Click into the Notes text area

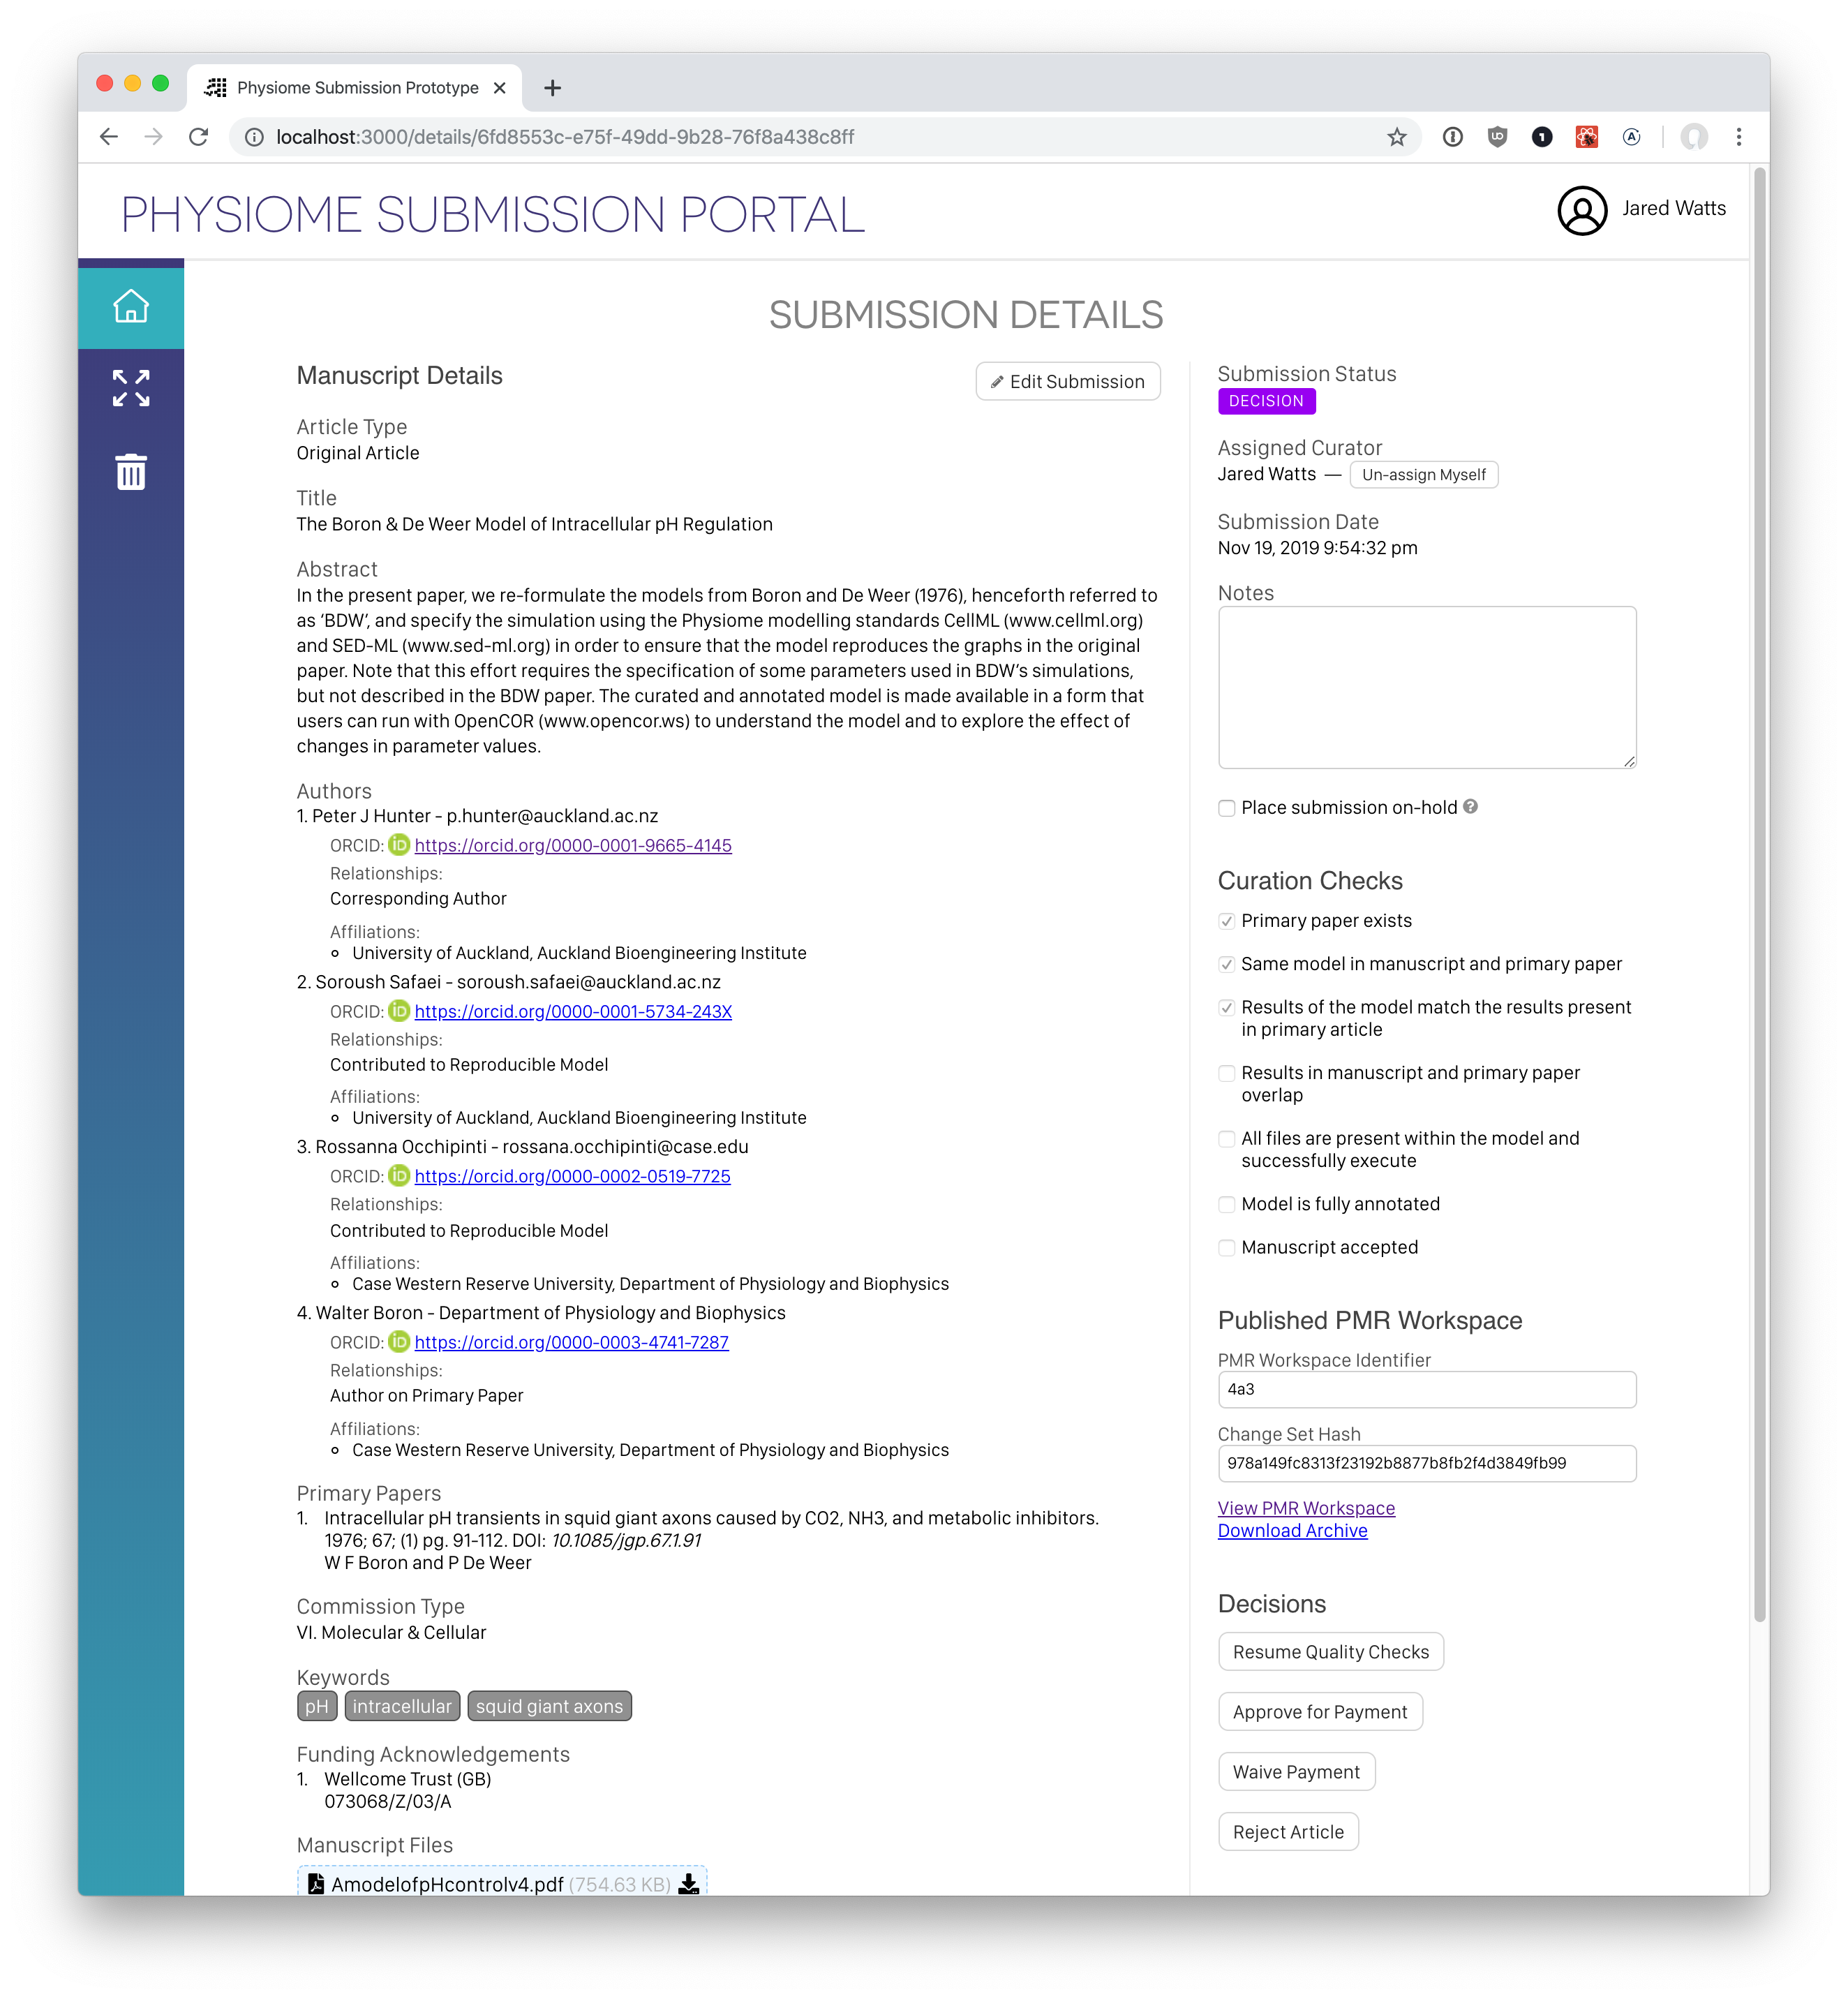point(1427,687)
